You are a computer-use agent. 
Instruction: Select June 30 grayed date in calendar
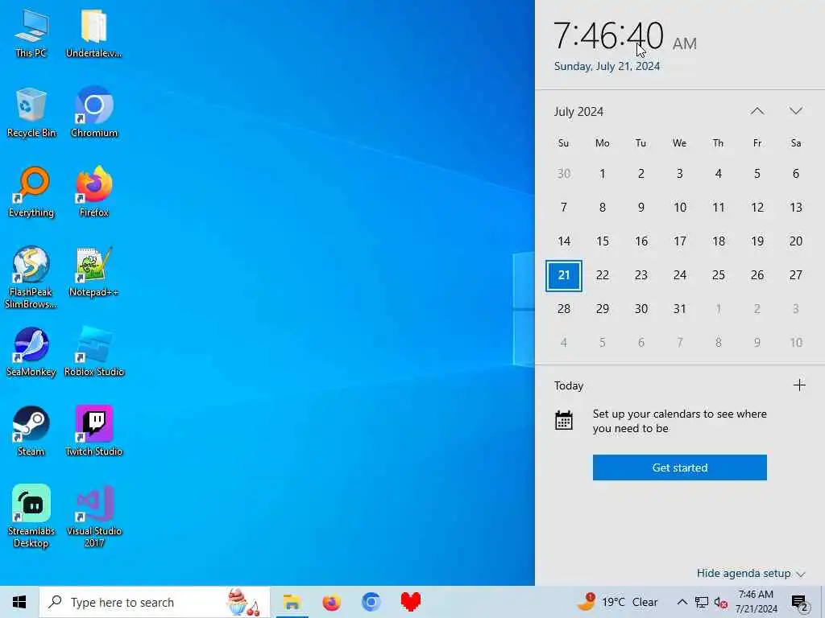[x=563, y=174]
